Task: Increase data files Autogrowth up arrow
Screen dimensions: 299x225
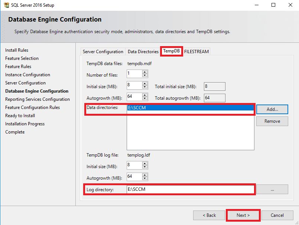Action: [x=145, y=95]
